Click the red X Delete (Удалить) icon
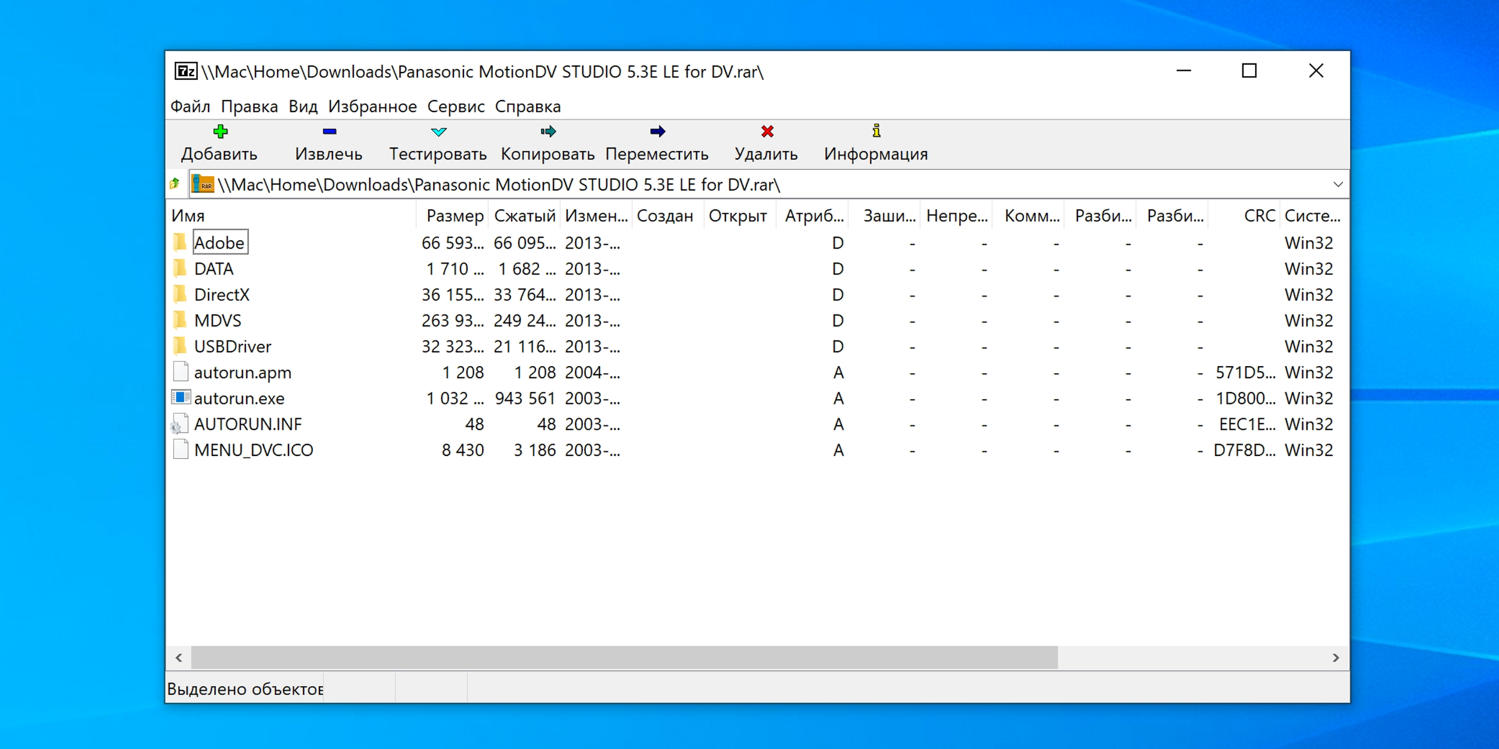 (x=767, y=131)
